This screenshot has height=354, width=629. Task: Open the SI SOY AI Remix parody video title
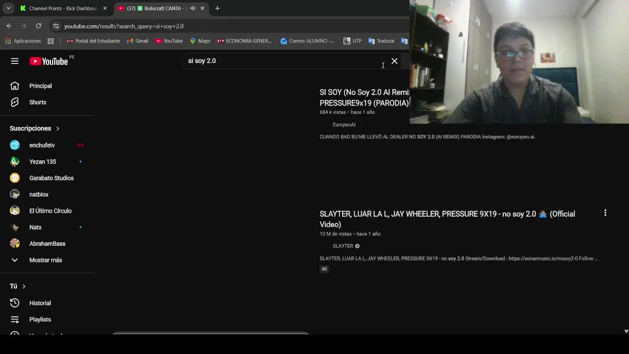tap(365, 97)
